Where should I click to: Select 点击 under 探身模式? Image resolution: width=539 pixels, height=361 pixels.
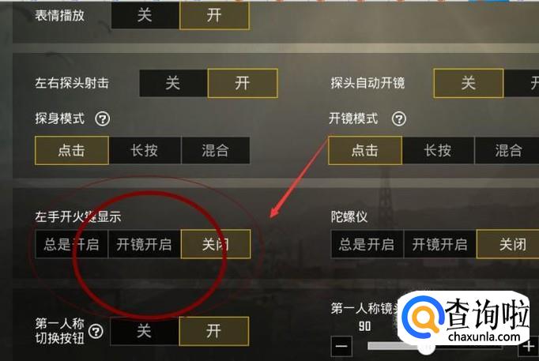71,150
